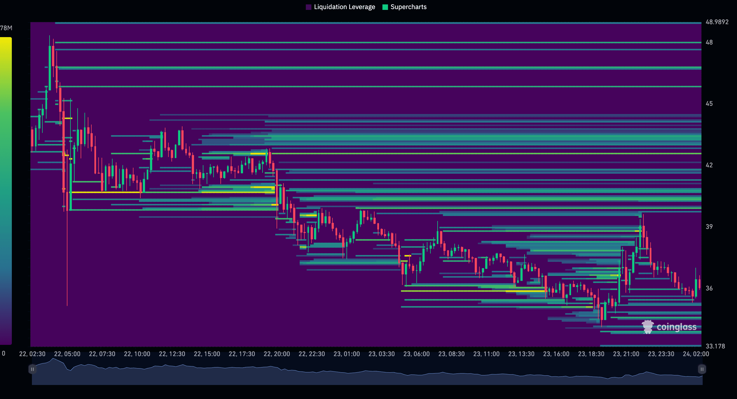The height and width of the screenshot is (399, 737).
Task: Click the 78M color scale maximum label
Action: pos(6,28)
